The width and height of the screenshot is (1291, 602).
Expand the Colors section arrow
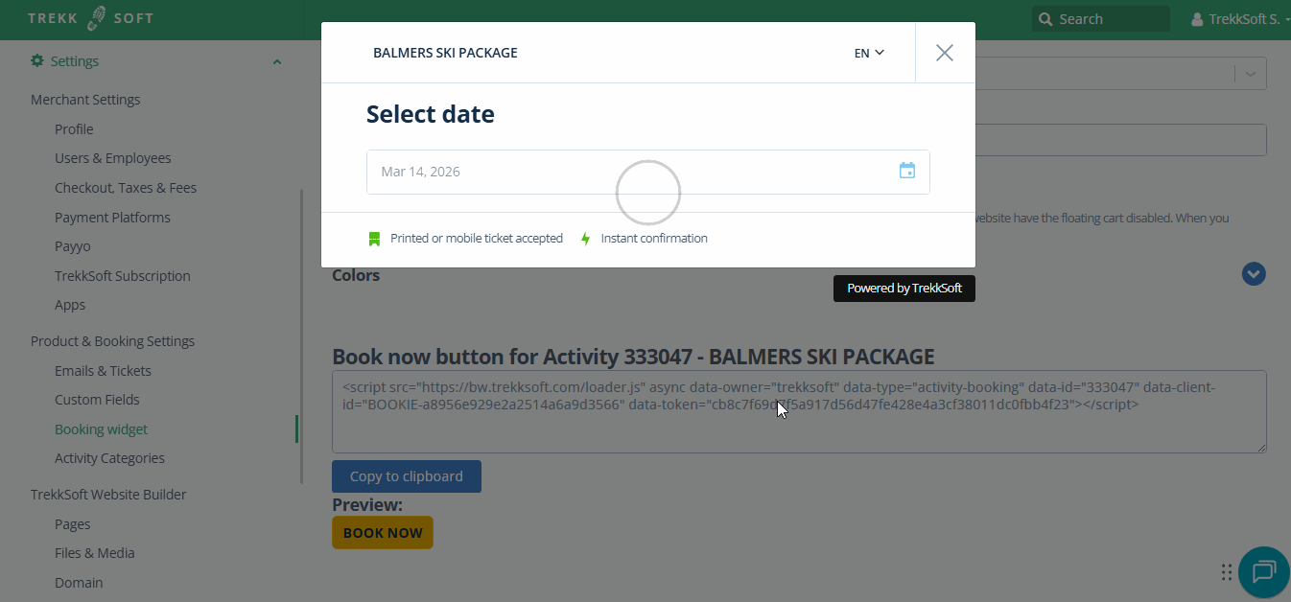tap(1254, 274)
